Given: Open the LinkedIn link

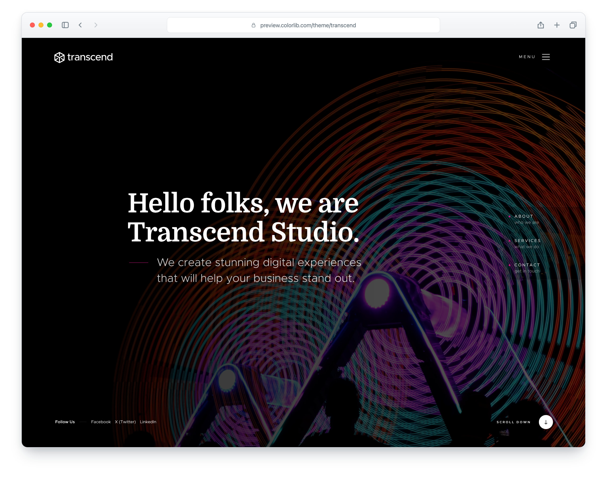Looking at the screenshot, I should pyautogui.click(x=148, y=422).
